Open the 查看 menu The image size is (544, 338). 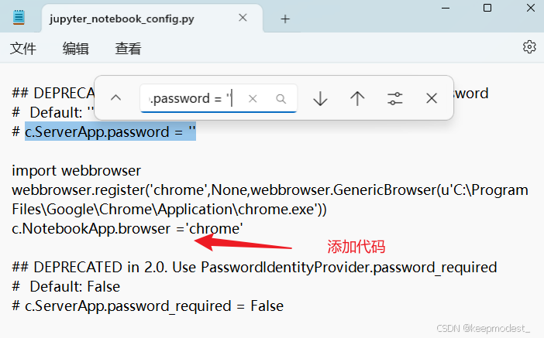[129, 49]
